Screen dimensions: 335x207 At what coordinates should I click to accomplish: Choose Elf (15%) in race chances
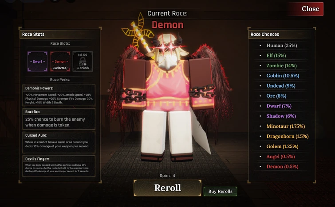(x=276, y=56)
